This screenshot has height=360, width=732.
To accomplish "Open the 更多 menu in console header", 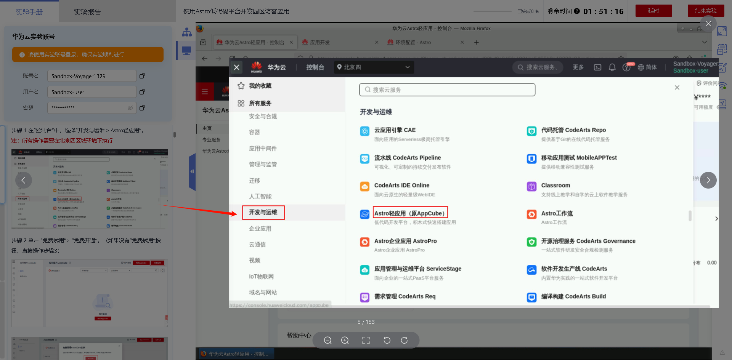I will point(578,67).
